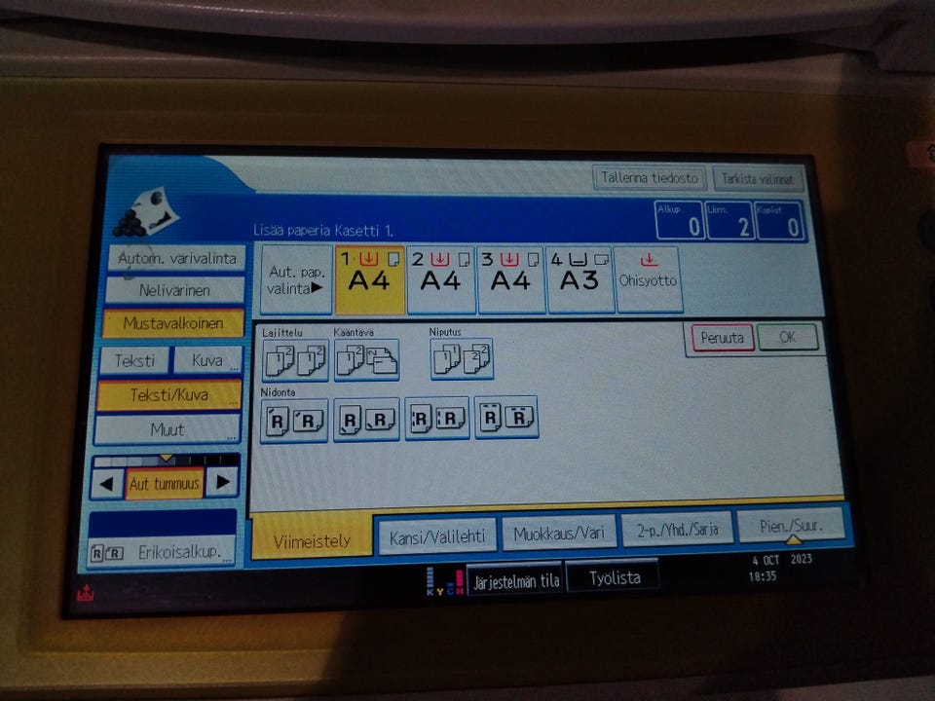Select the Ohisyöttö bypass tray
The width and height of the screenshot is (935, 701).
click(x=649, y=279)
